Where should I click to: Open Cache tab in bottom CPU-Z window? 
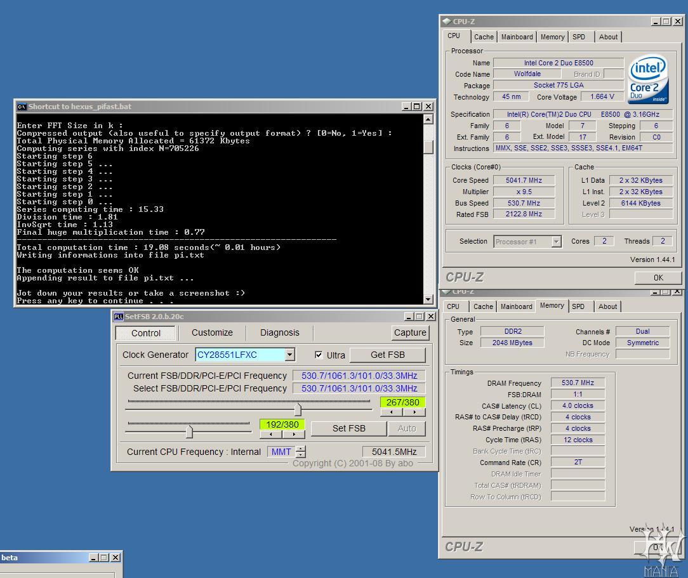pos(483,306)
